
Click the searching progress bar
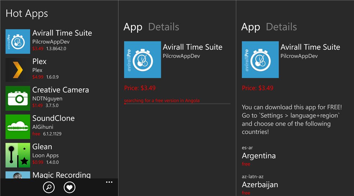pos(177,104)
